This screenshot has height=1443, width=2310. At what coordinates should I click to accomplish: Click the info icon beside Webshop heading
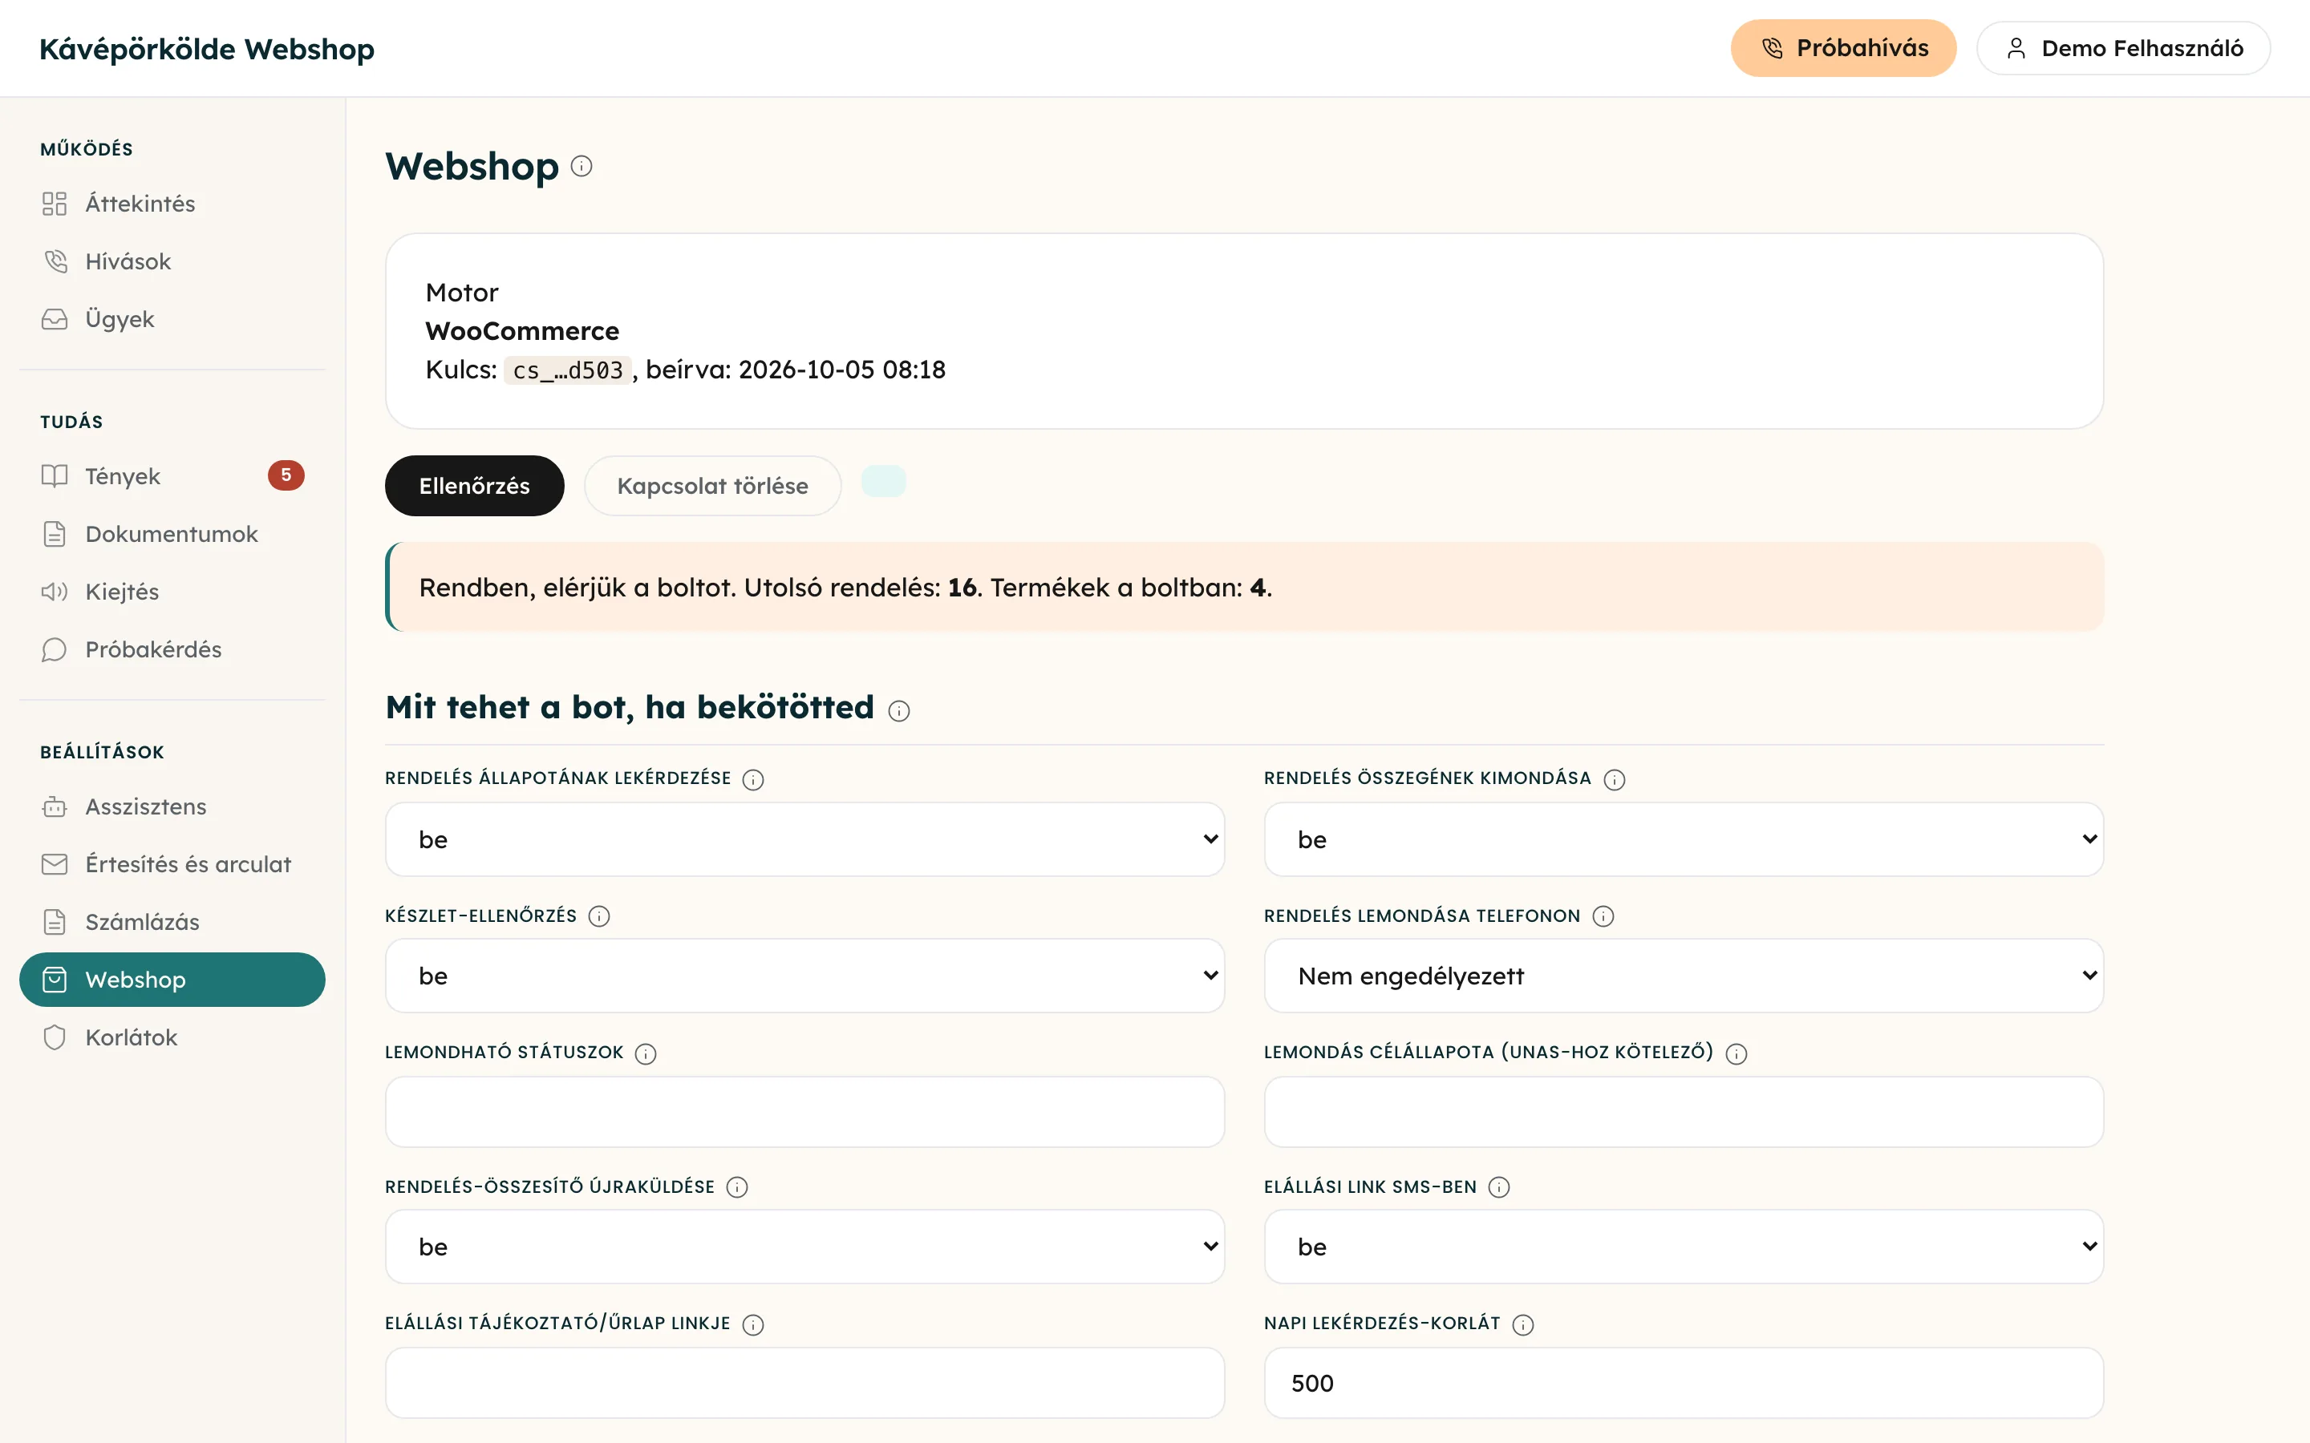[582, 166]
